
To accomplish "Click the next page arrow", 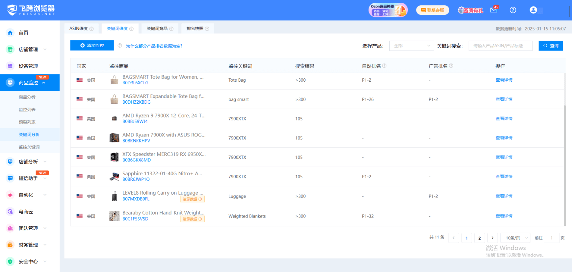I will point(492,238).
